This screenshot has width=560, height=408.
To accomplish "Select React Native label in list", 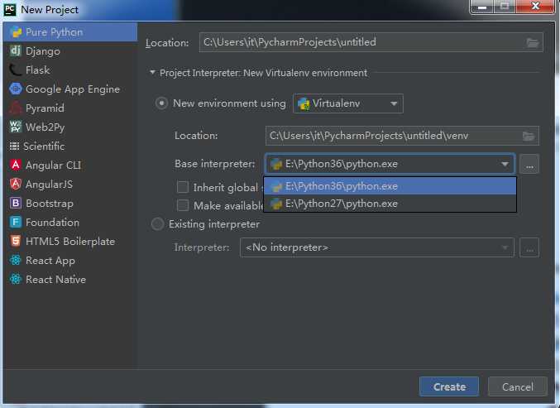I will 55,279.
